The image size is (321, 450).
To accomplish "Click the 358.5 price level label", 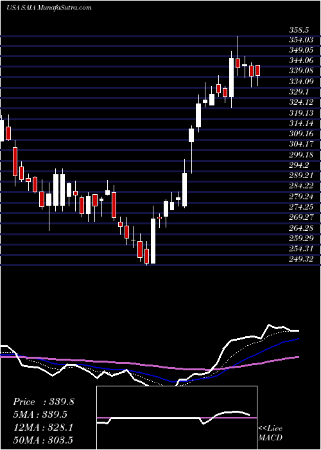I will click(300, 30).
